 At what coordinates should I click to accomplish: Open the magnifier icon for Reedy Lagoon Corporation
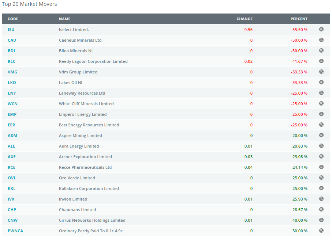pyautogui.click(x=321, y=61)
